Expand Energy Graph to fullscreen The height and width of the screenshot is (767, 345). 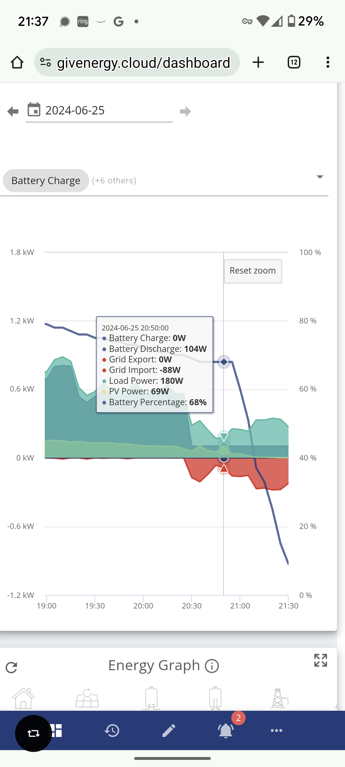click(x=320, y=660)
